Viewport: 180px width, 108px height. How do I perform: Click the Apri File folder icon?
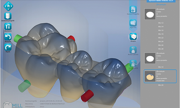click(133, 23)
